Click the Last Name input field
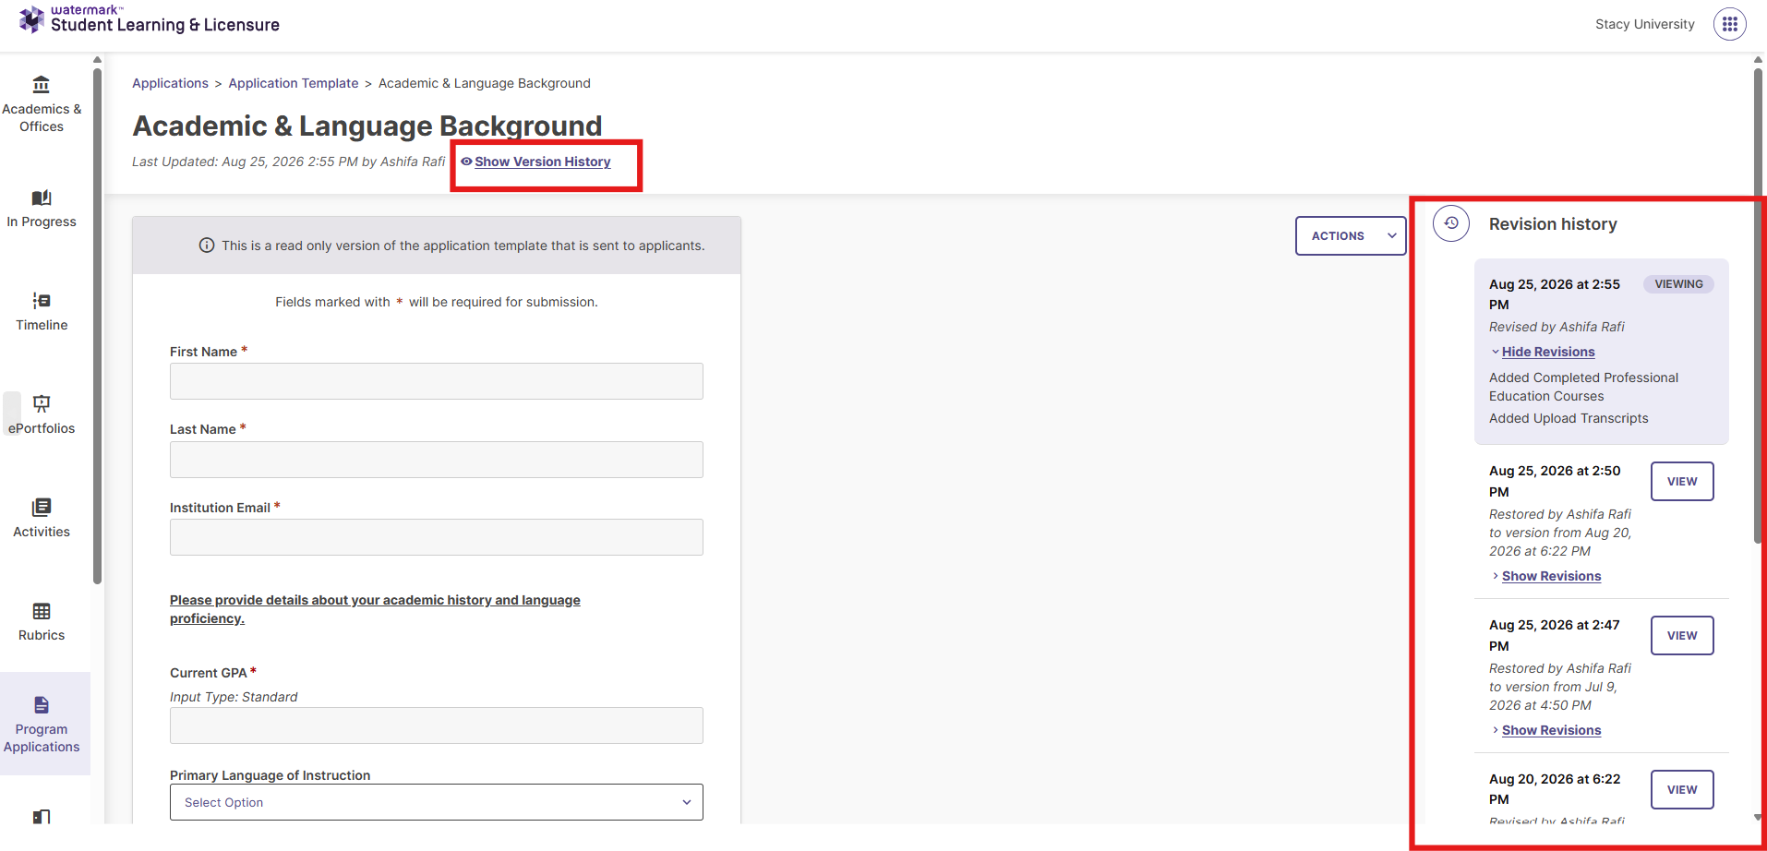The image size is (1767, 851). pyautogui.click(x=437, y=460)
